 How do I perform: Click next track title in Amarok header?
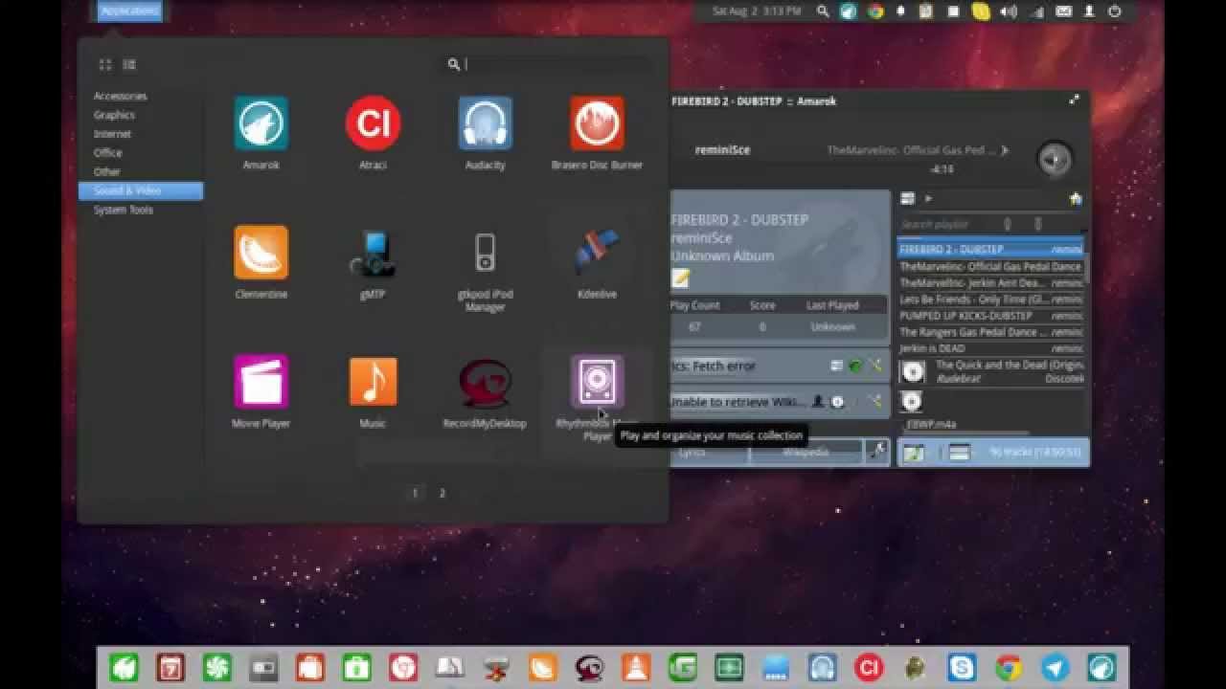[911, 150]
